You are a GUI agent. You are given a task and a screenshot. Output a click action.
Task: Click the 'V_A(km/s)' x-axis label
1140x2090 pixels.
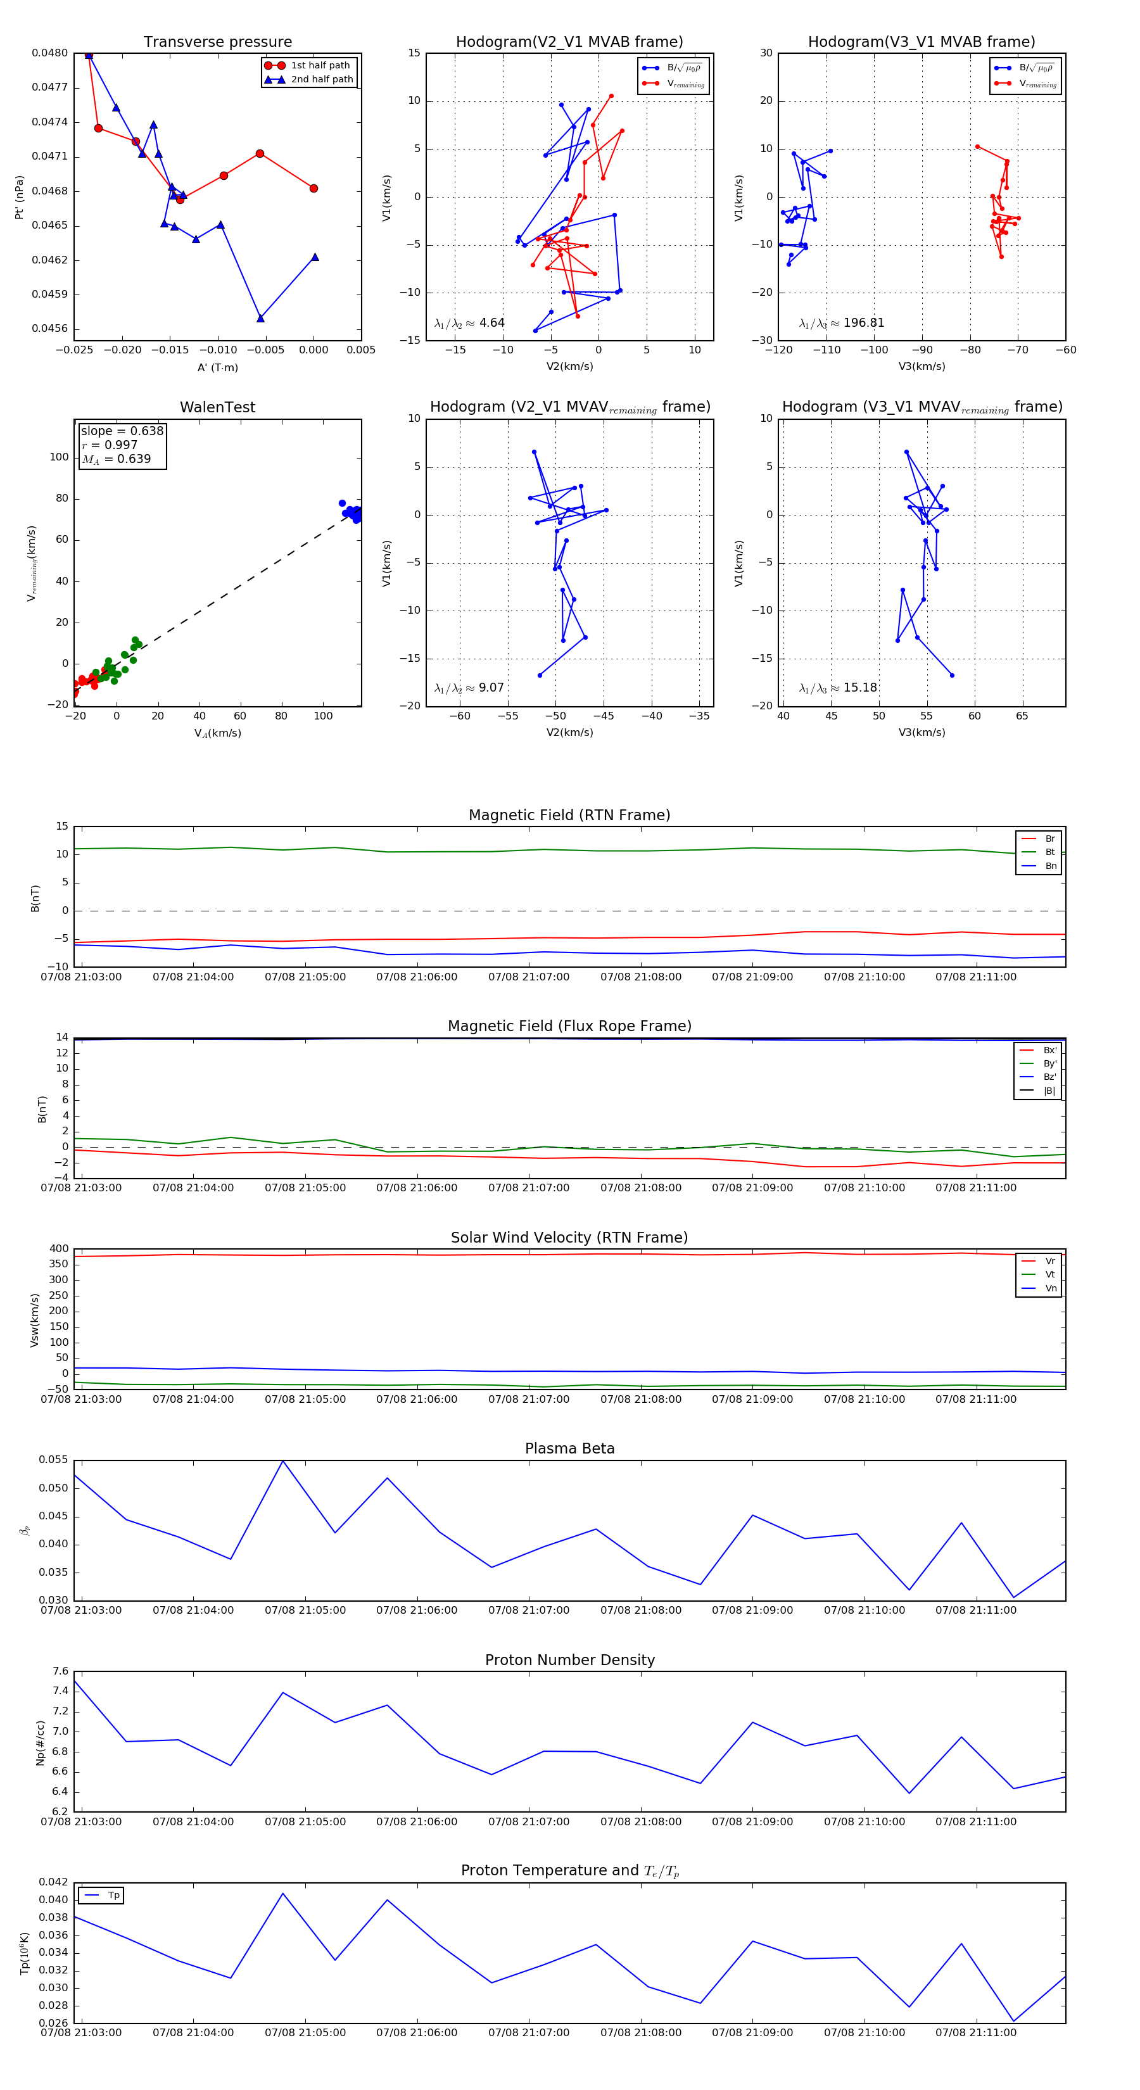217,733
